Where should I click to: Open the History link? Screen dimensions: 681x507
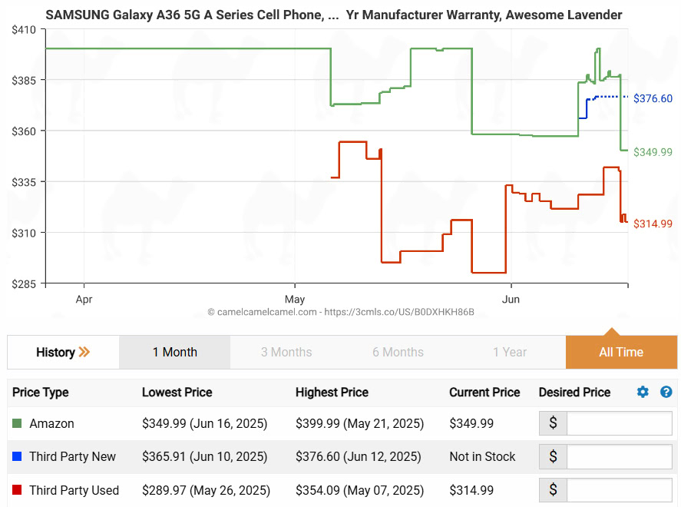tap(55, 353)
